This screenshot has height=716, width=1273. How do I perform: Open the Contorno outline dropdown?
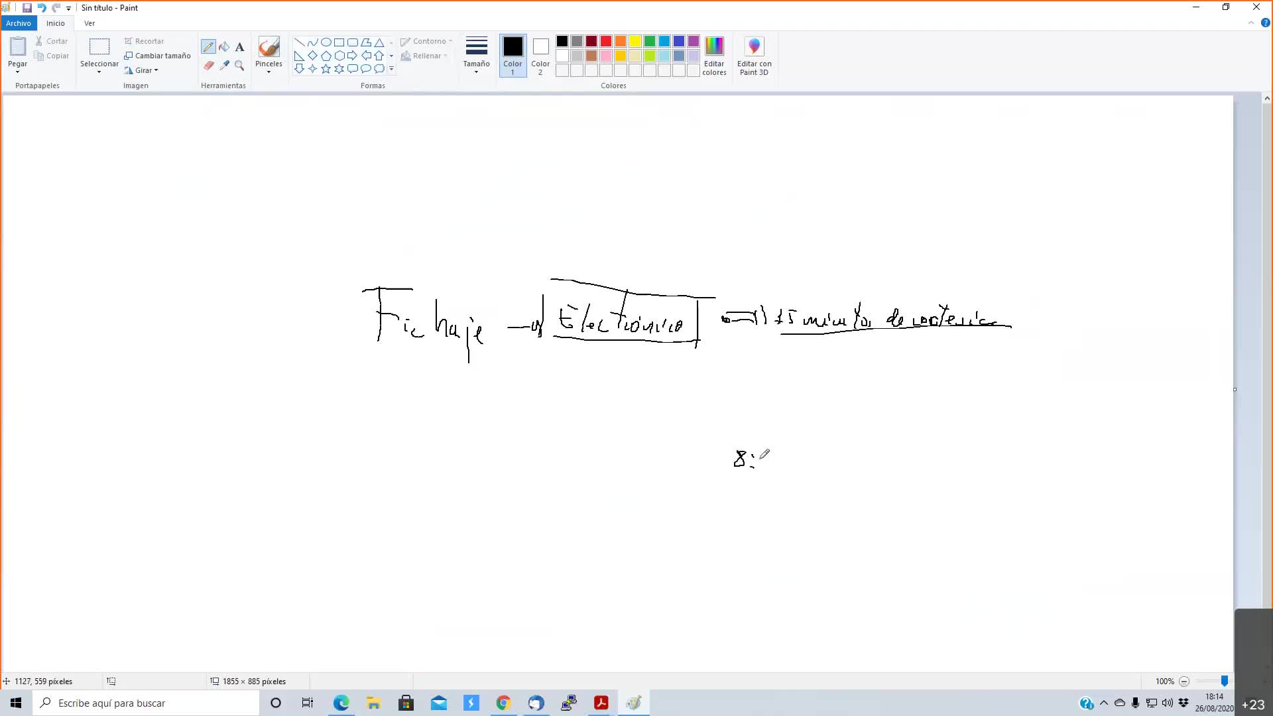(x=426, y=41)
